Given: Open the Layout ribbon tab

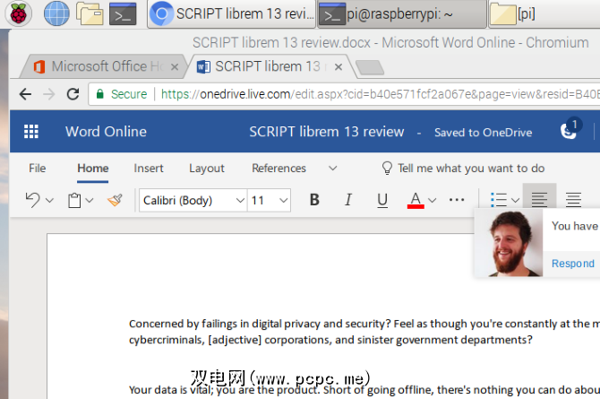Looking at the screenshot, I should (x=207, y=168).
